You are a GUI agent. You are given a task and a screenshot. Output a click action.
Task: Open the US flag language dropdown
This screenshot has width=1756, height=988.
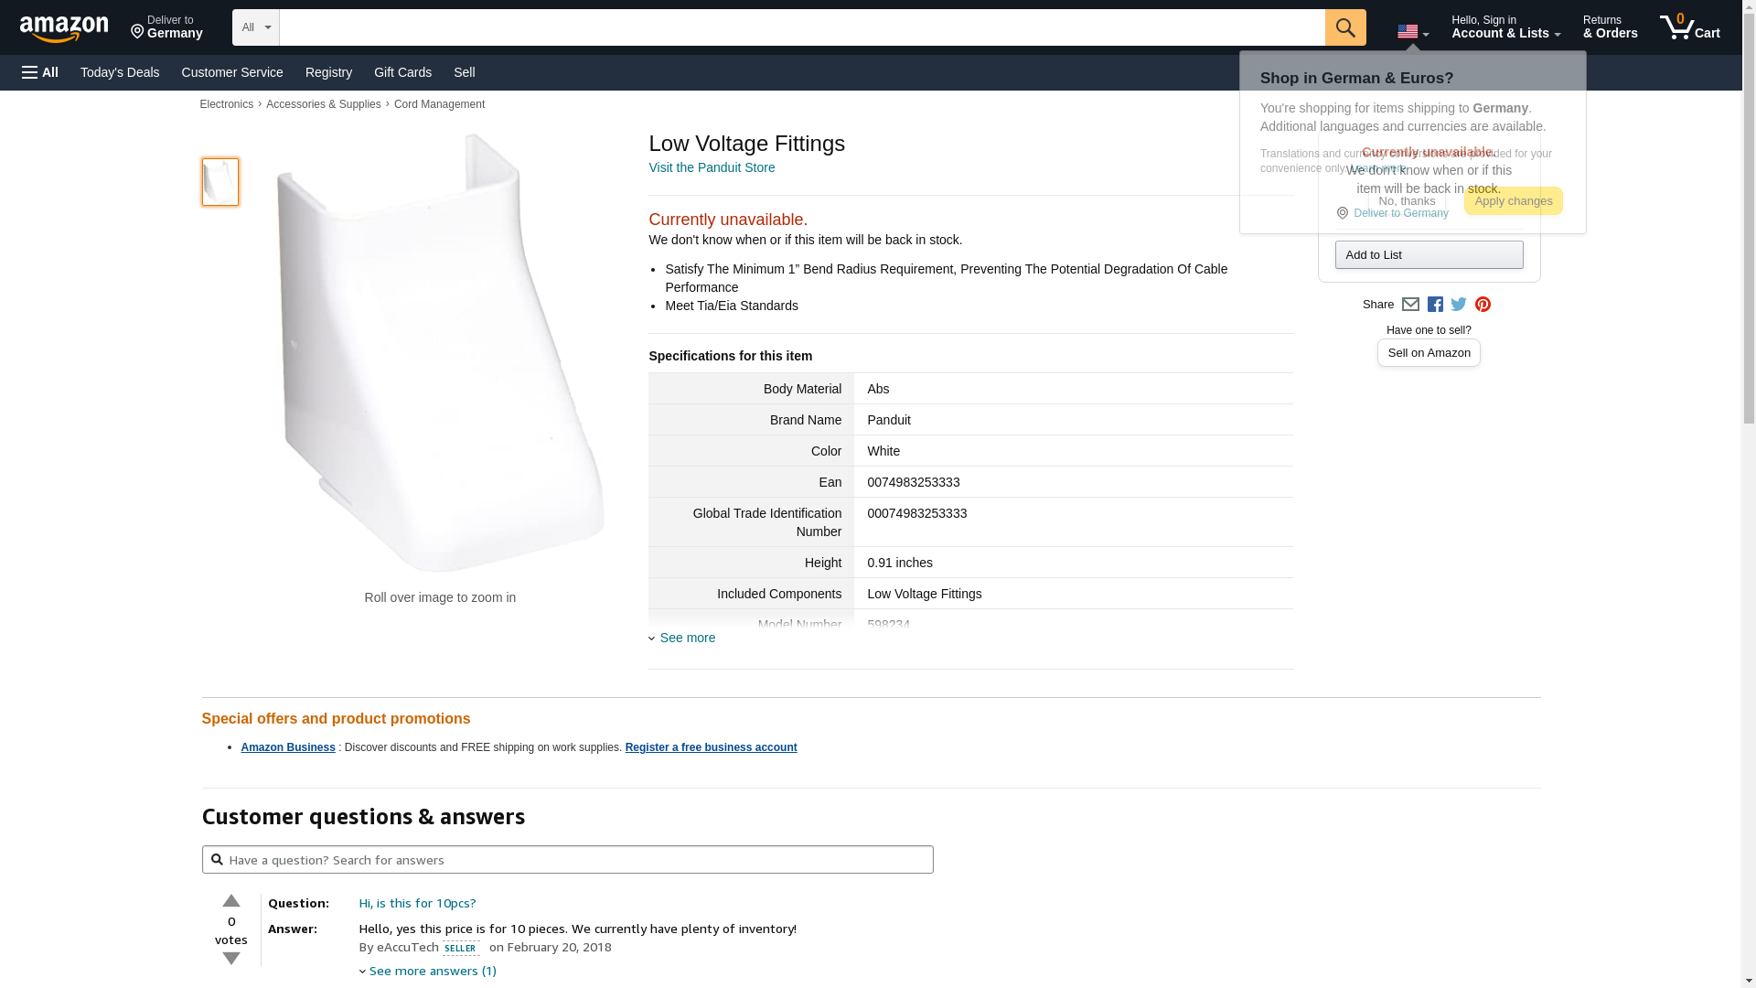pyautogui.click(x=1412, y=32)
